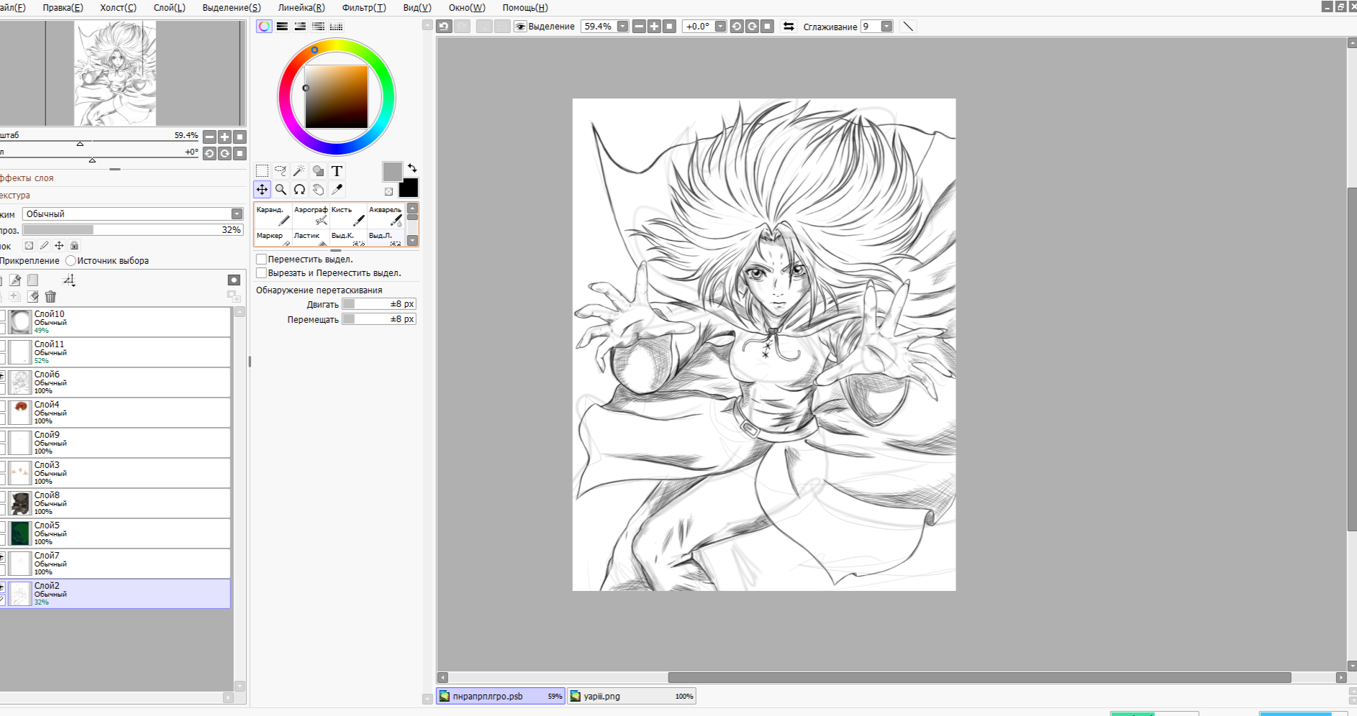The image size is (1357, 716).
Task: Click the flip canvas horizontally icon
Action: tap(789, 27)
